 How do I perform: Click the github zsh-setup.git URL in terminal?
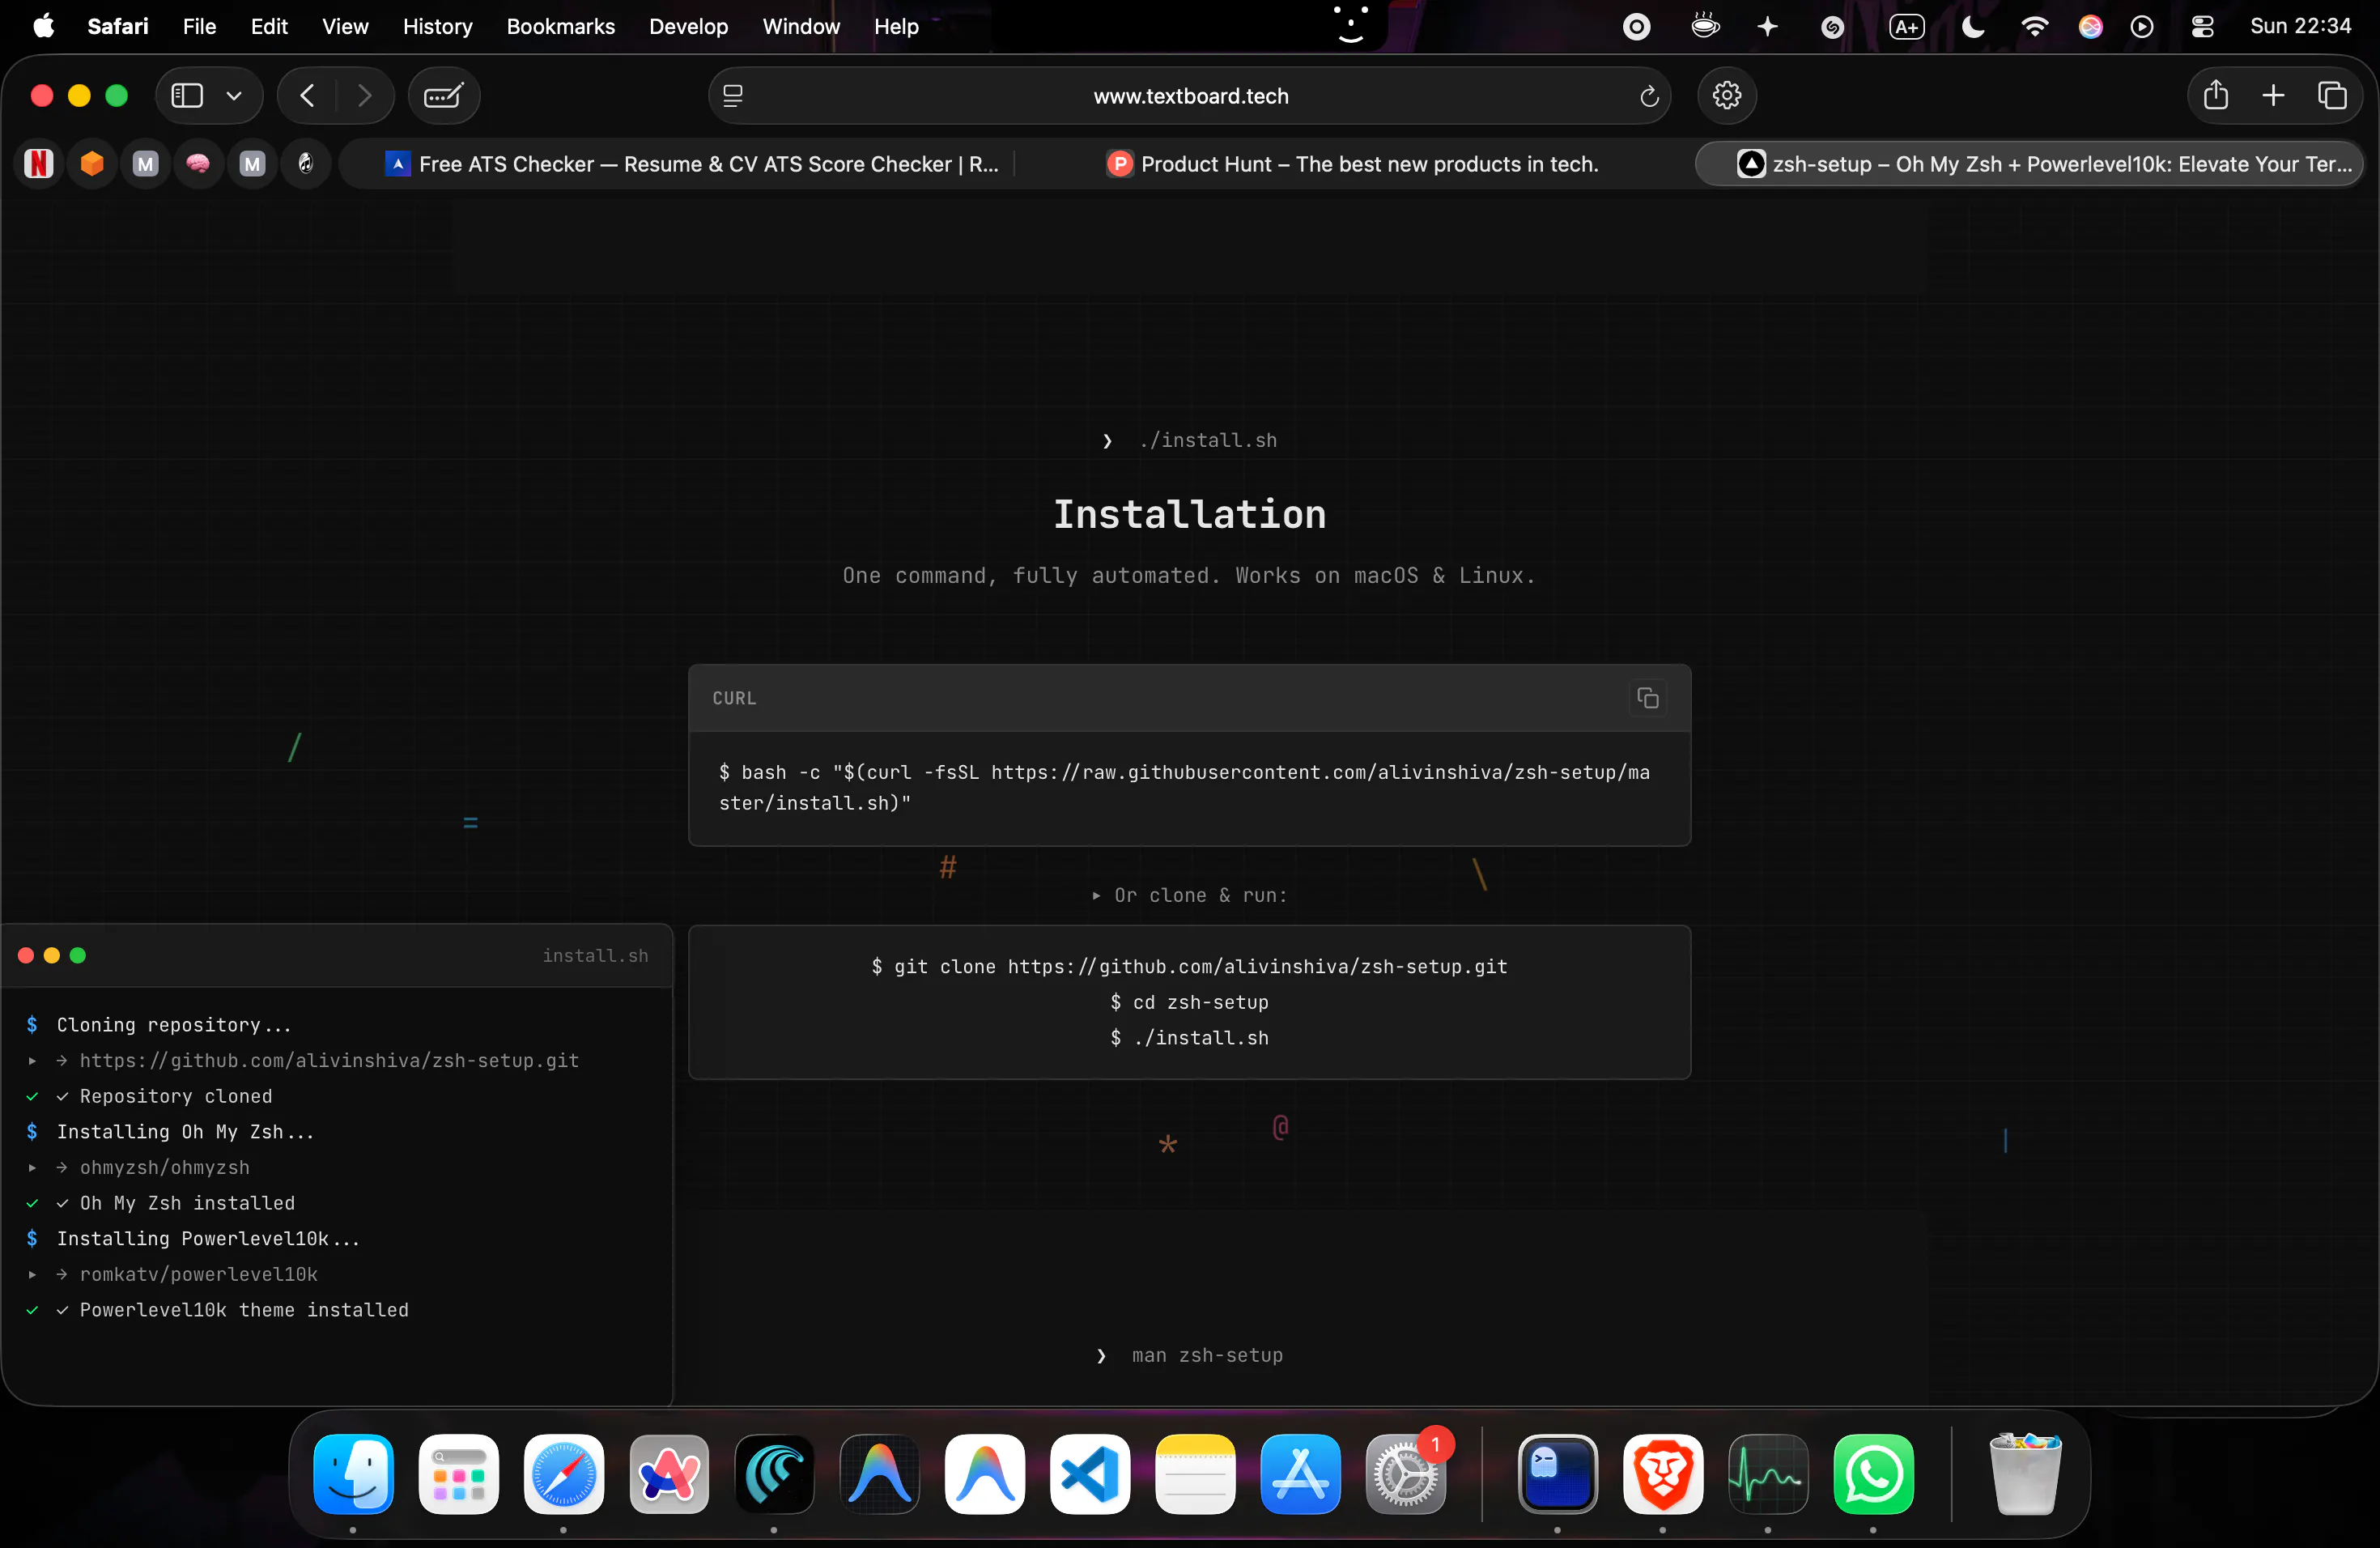click(x=329, y=1060)
